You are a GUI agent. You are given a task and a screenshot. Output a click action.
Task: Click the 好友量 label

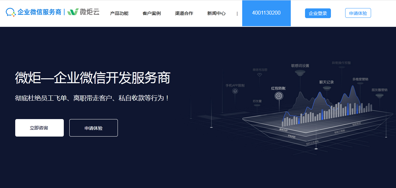257,101
